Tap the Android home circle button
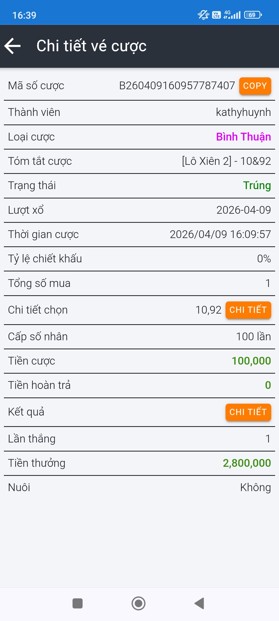 pos(138,603)
